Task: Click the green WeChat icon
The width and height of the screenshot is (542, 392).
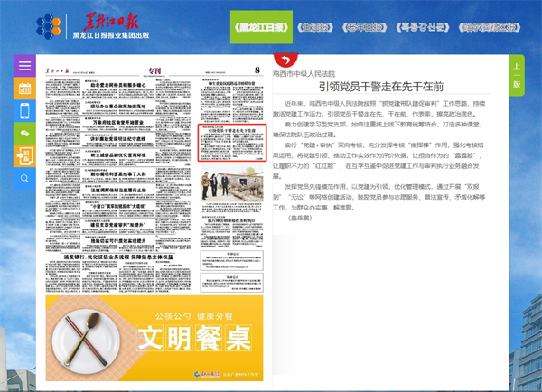Action: (24, 131)
